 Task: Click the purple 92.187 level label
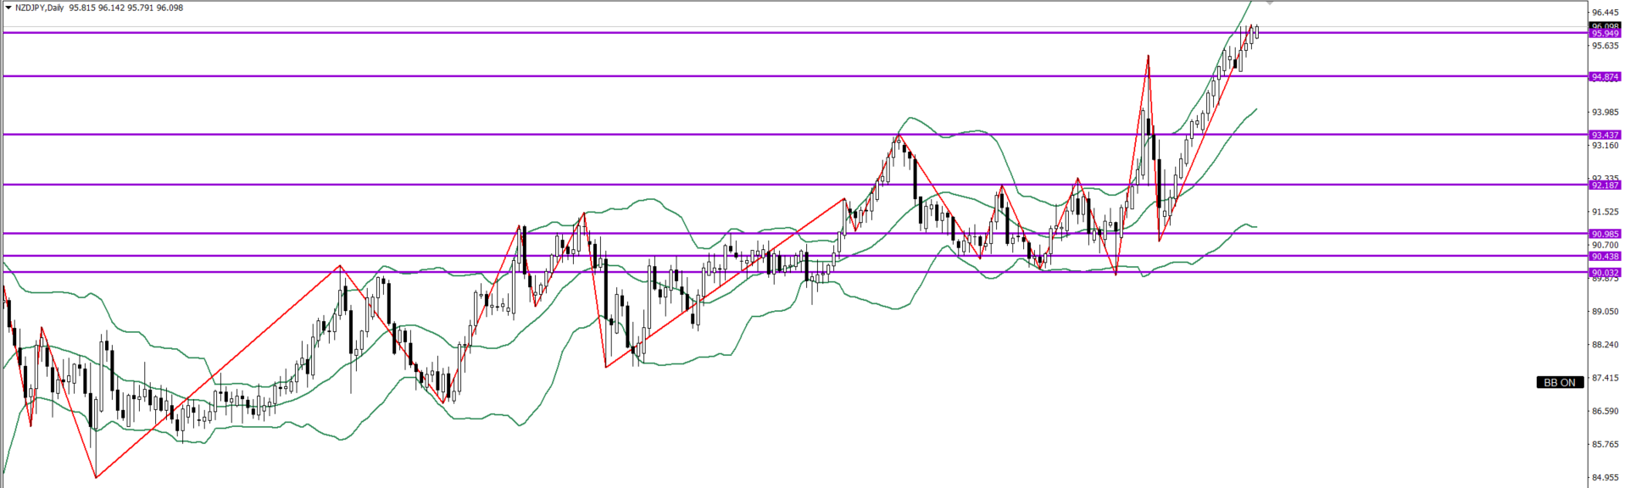[x=1605, y=186]
